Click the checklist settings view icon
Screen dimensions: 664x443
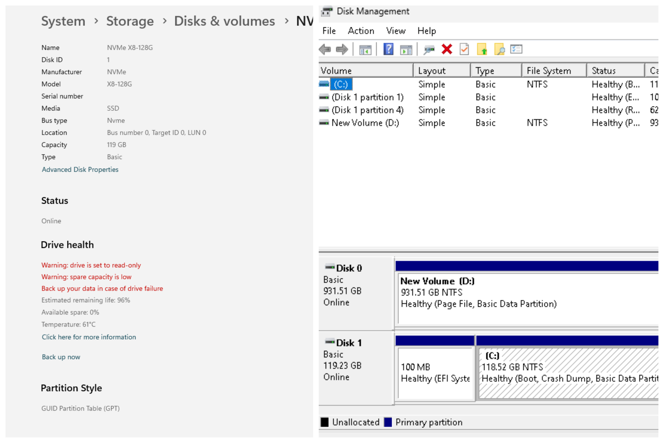pos(516,50)
